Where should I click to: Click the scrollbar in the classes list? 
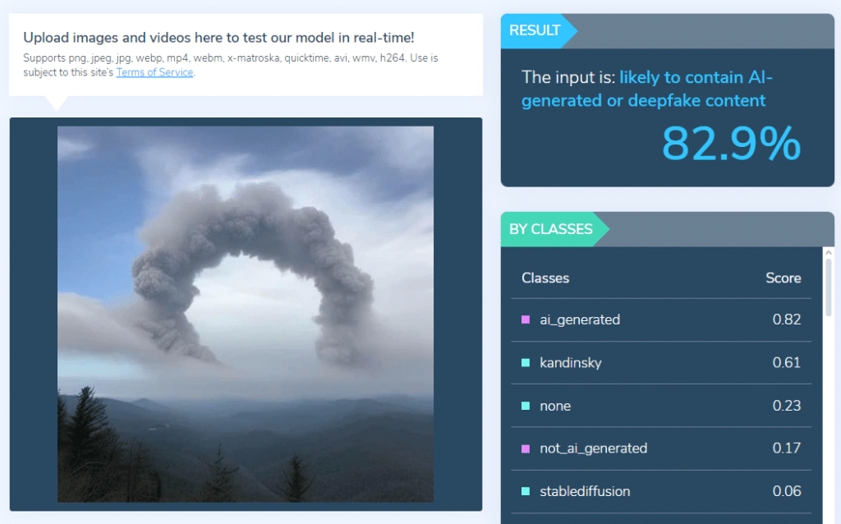(x=829, y=287)
